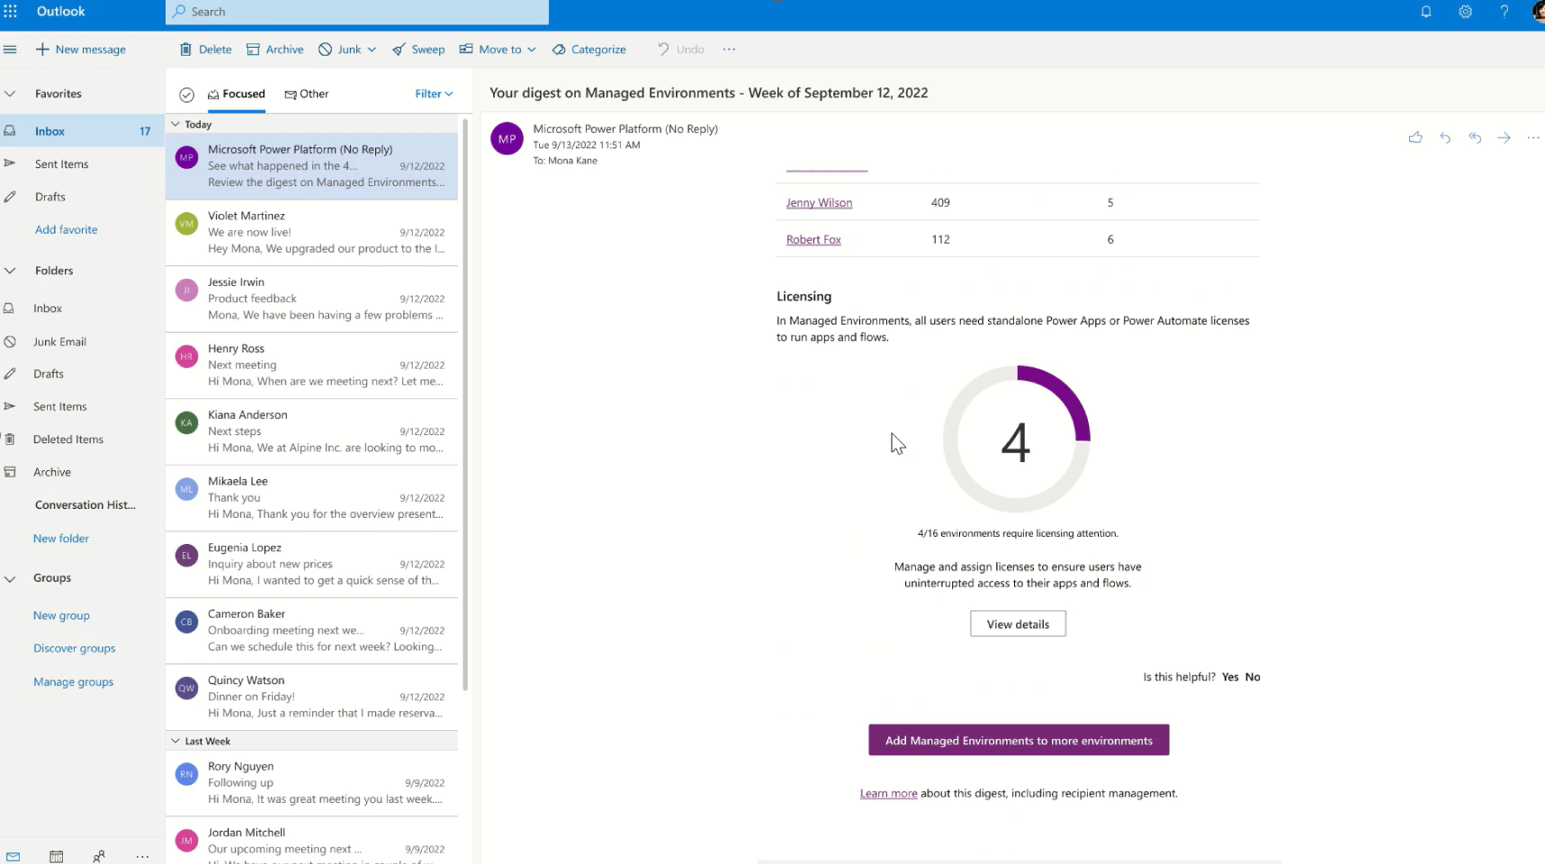Viewport: 1545px width, 864px height.
Task: Sweep messages from this sender
Action: [418, 49]
